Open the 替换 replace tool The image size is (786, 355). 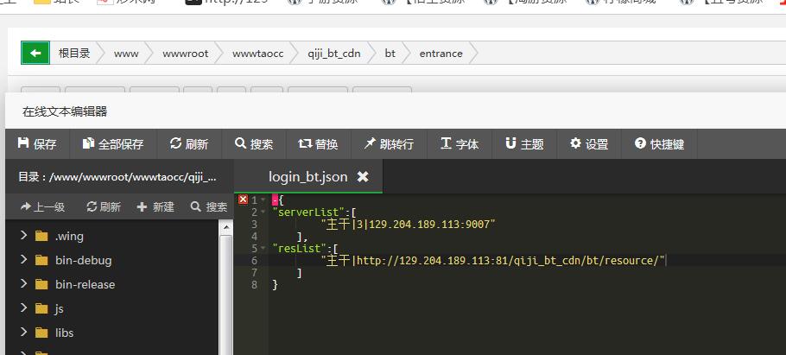click(317, 144)
